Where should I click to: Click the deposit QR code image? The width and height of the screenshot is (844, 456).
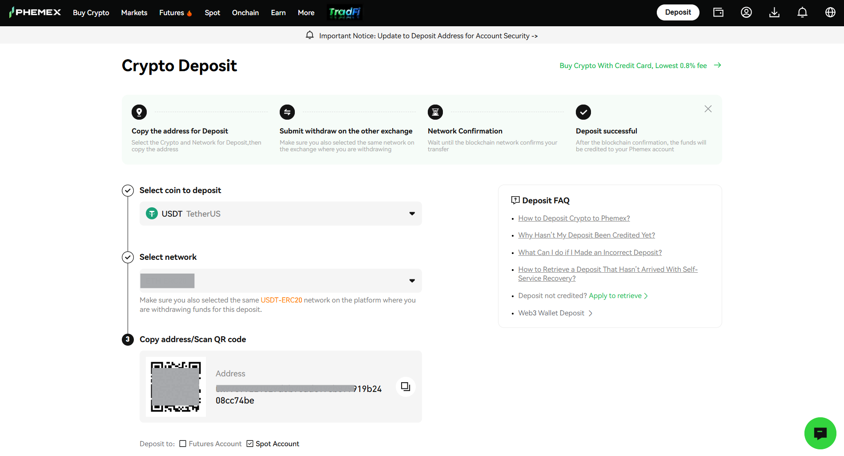176,387
